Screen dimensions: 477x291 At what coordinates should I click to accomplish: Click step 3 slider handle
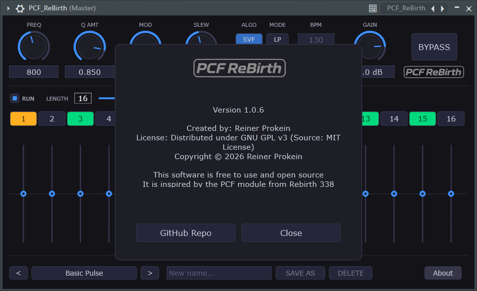[x=80, y=194]
